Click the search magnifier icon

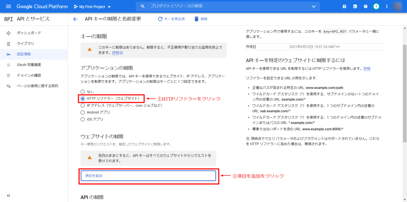143,6
